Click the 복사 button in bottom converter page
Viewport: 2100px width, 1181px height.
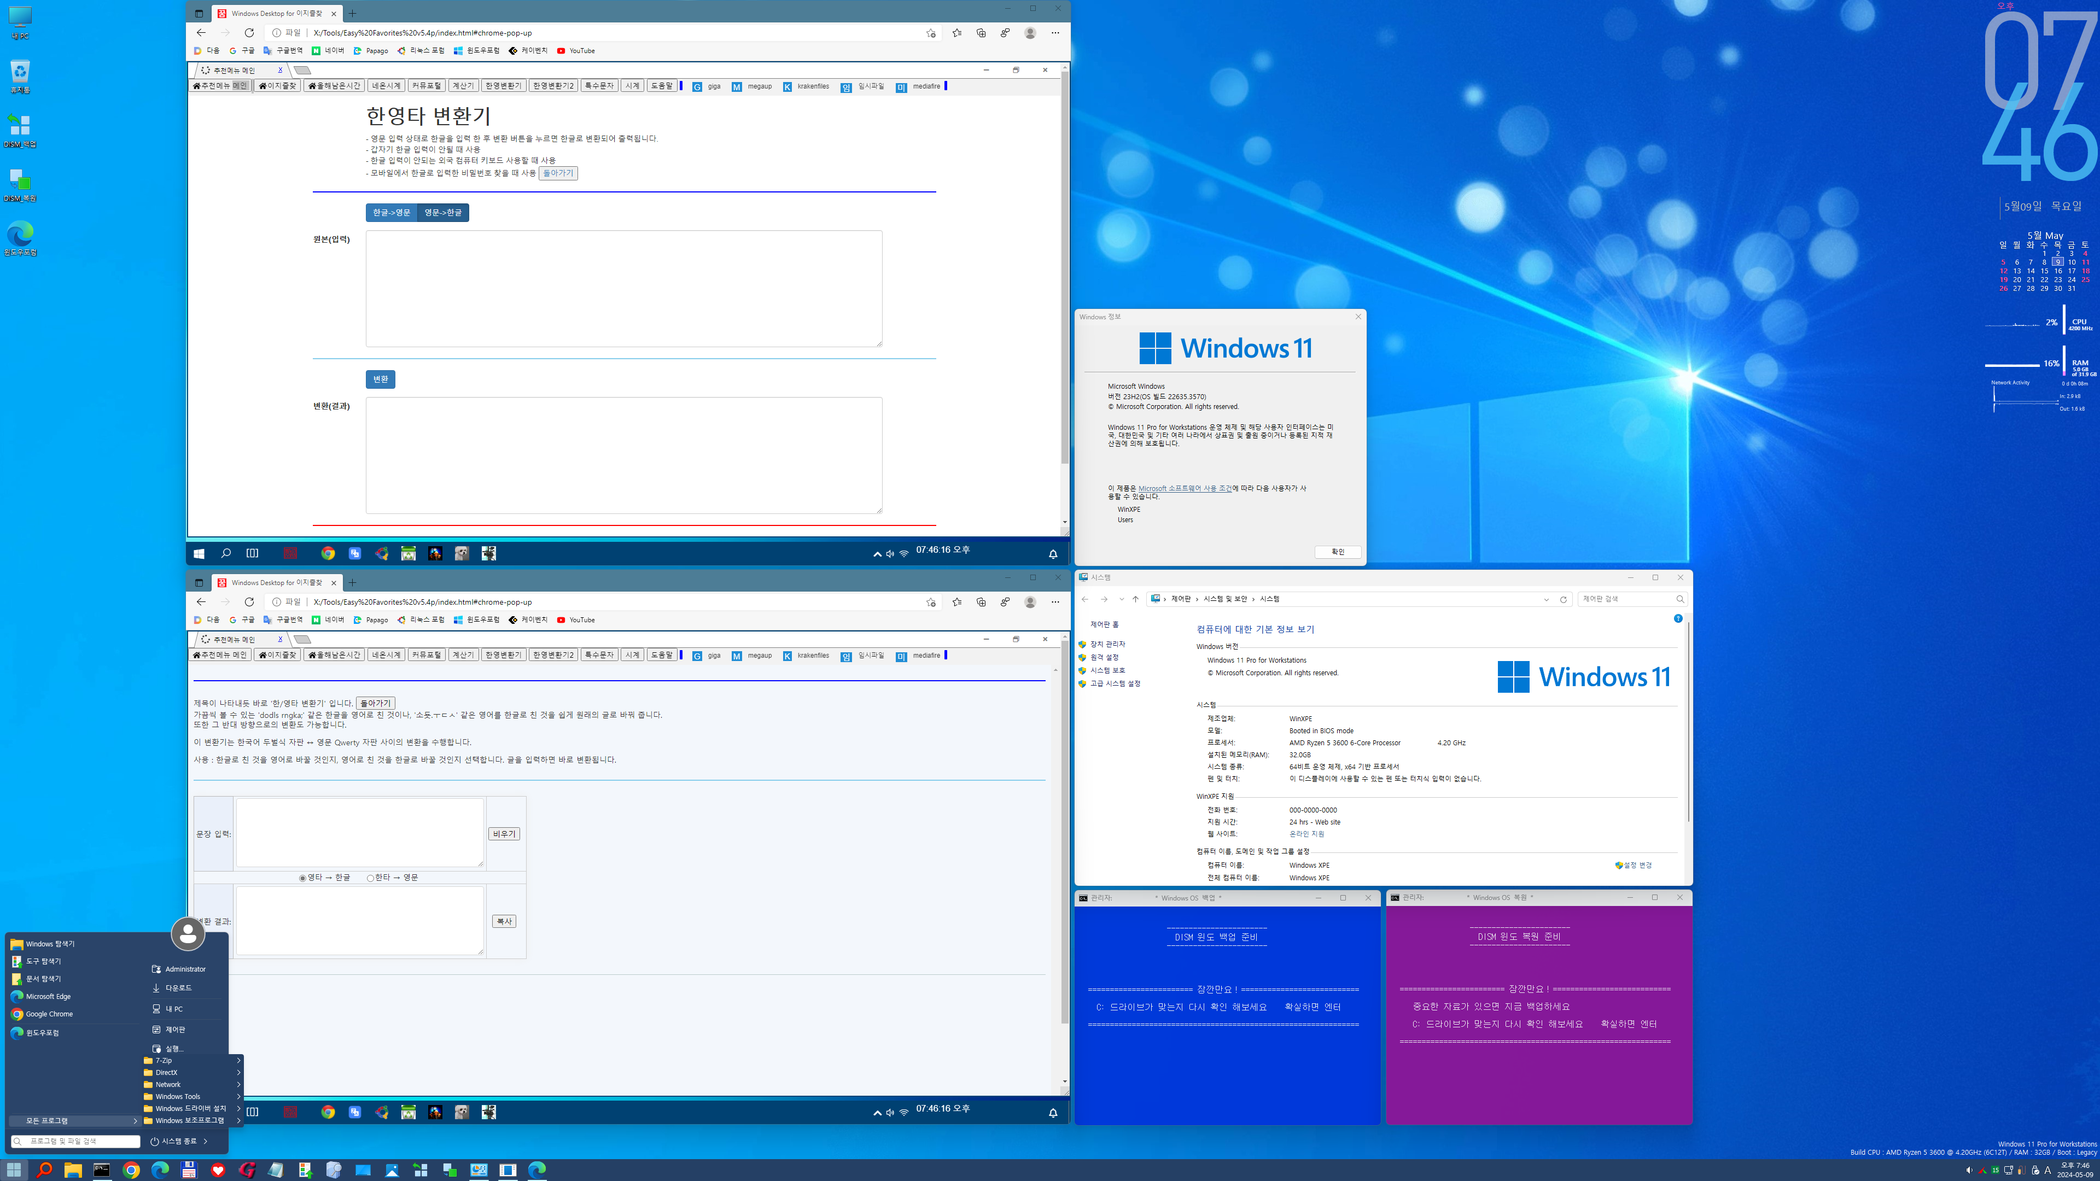tap(504, 921)
